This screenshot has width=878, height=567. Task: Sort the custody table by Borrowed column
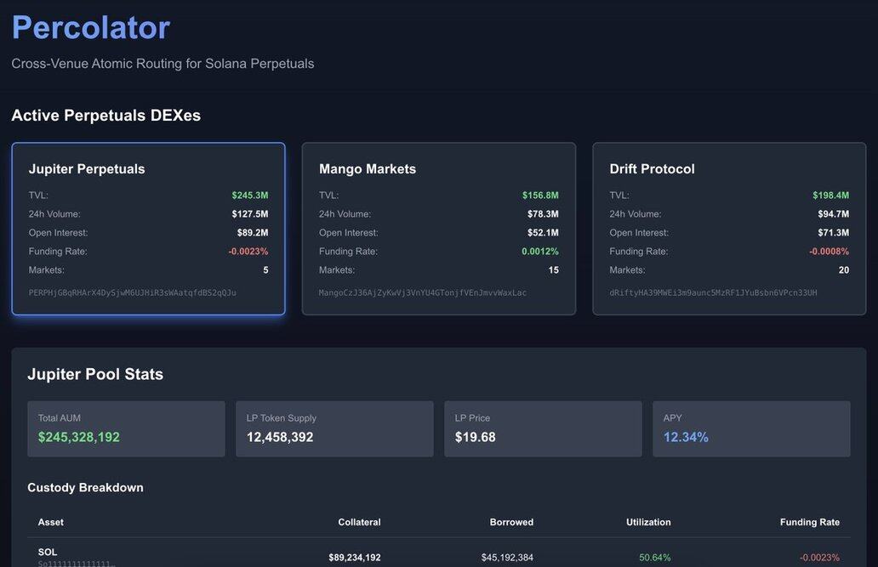click(511, 522)
